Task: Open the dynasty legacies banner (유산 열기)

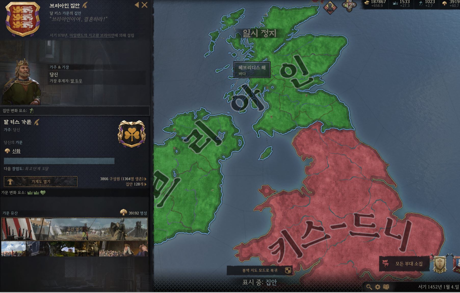Action: pos(74,229)
